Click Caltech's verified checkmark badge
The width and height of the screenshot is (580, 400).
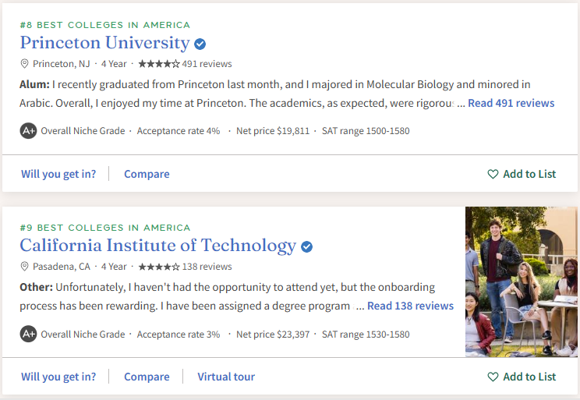point(307,247)
